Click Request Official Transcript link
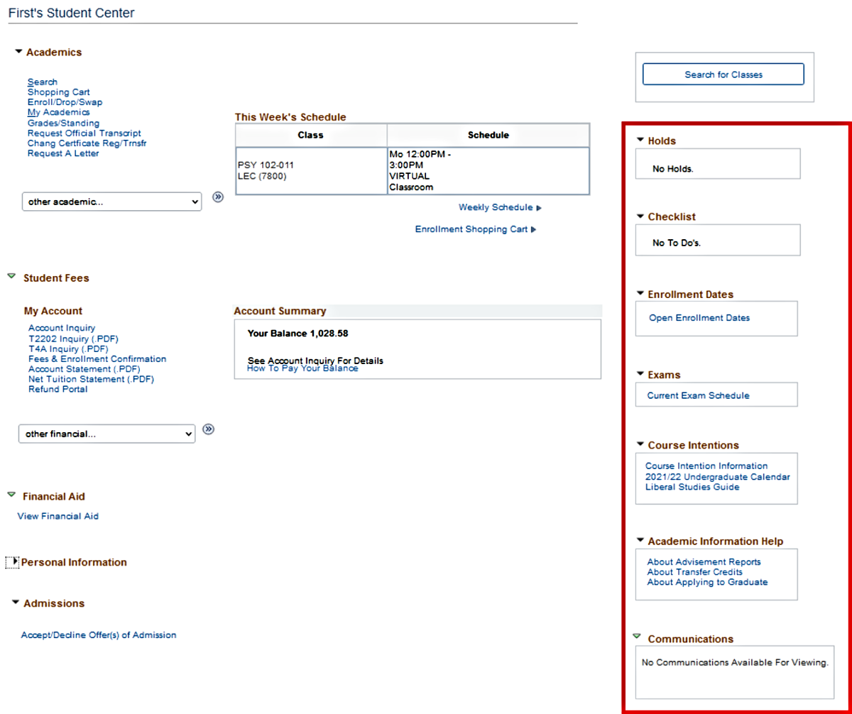Image resolution: width=852 pixels, height=714 pixels. click(x=84, y=133)
